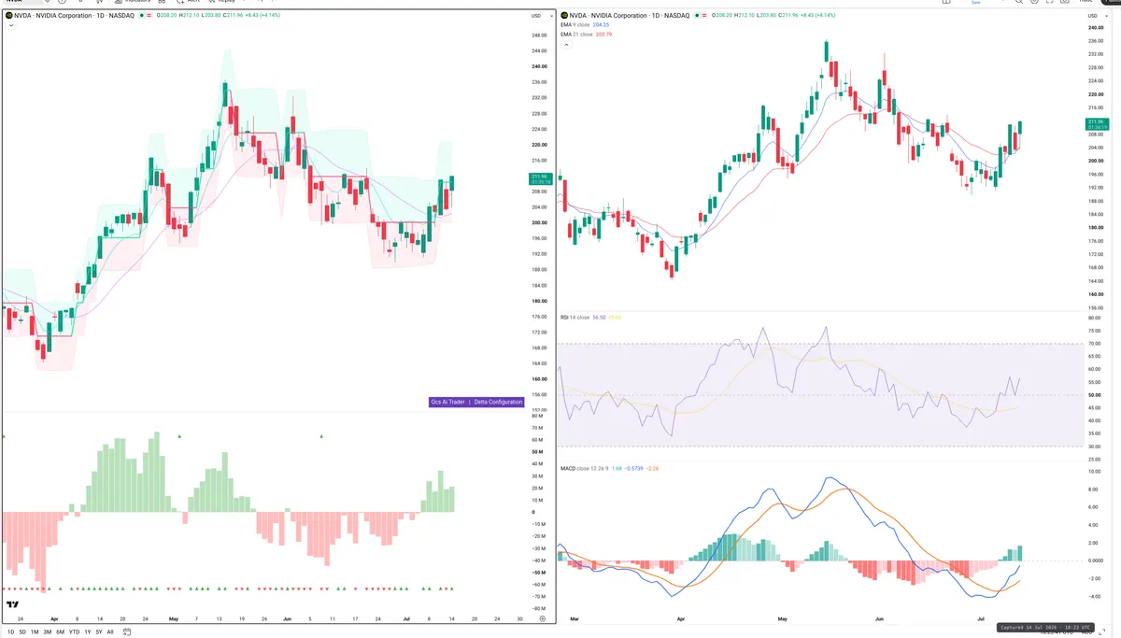Click the Ocs Ai Trader label

(447, 402)
